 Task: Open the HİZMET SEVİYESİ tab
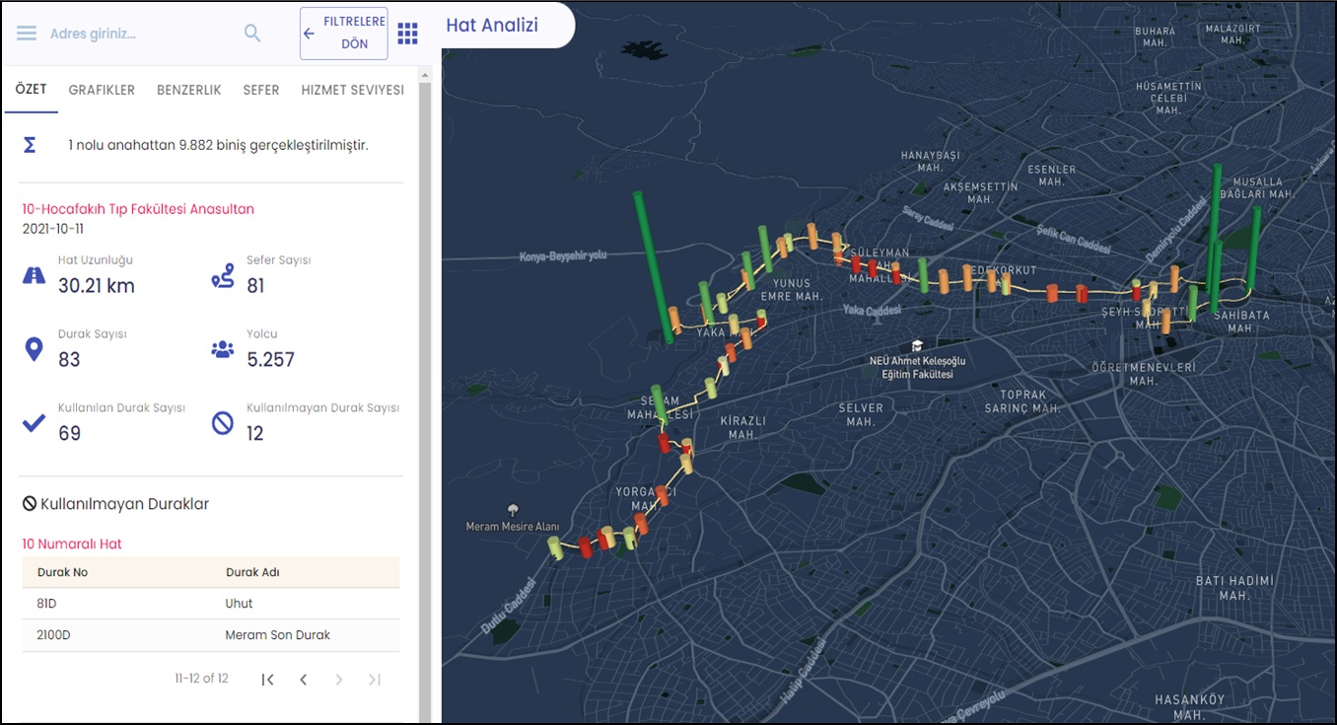352,90
